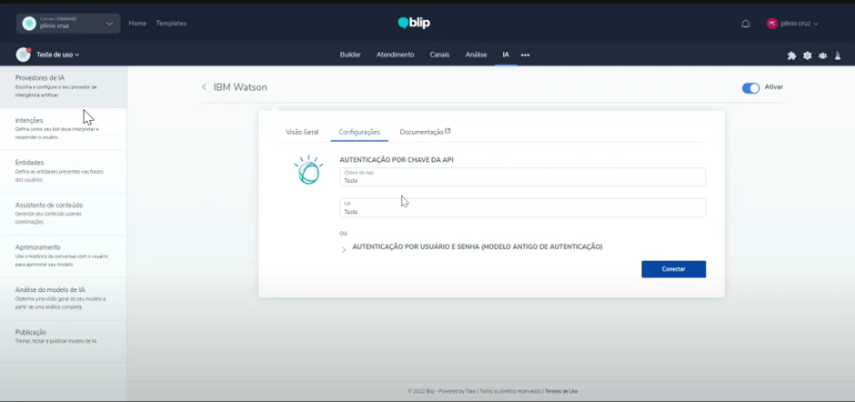Toggle the Ativar switch

click(750, 88)
